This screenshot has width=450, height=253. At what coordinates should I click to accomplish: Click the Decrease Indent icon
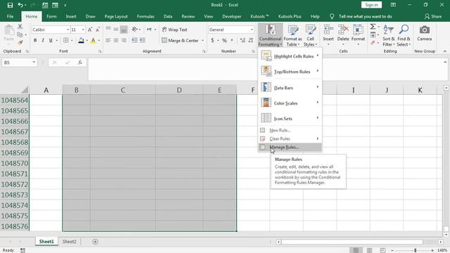[x=134, y=41]
